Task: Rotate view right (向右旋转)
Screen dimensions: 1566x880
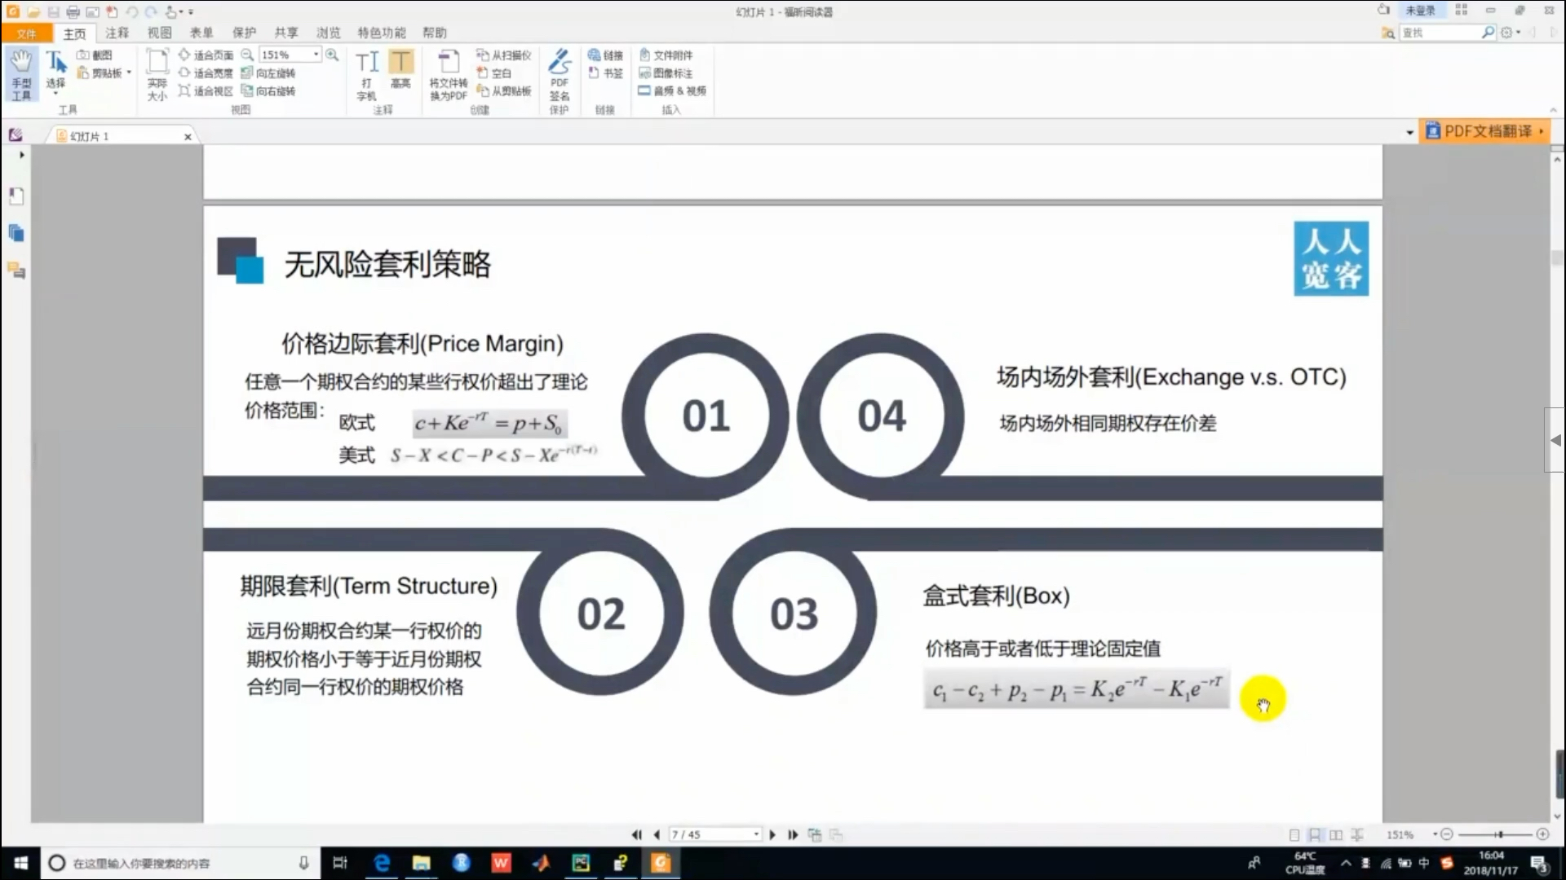Action: coord(268,91)
